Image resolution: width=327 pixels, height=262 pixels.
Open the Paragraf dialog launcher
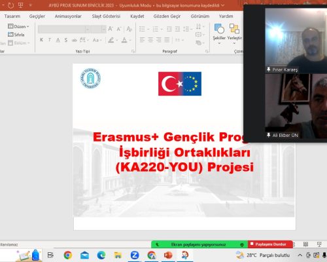click(207, 51)
